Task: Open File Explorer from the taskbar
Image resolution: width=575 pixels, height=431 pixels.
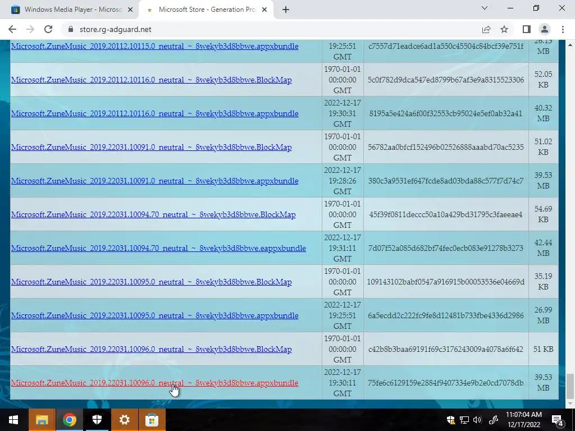Action: [x=42, y=420]
